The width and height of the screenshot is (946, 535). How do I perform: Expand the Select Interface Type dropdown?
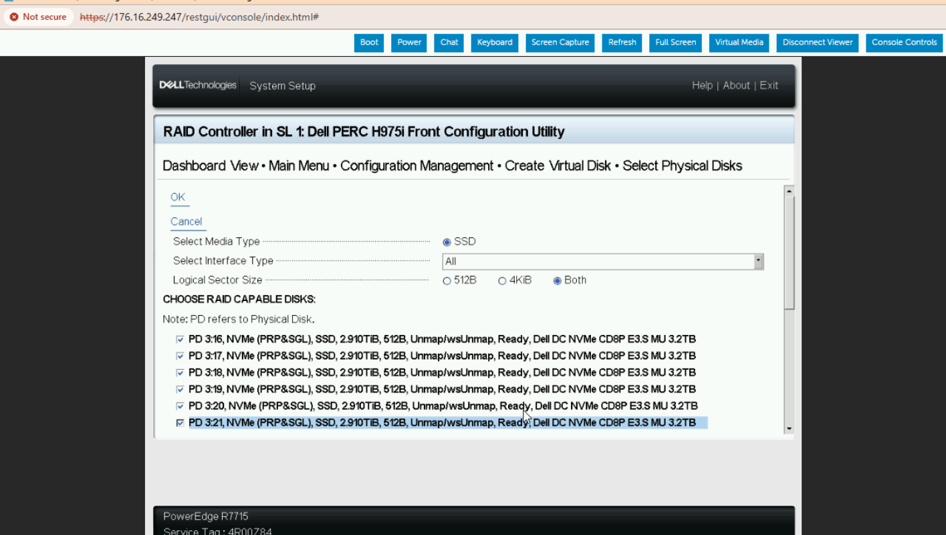(x=758, y=261)
